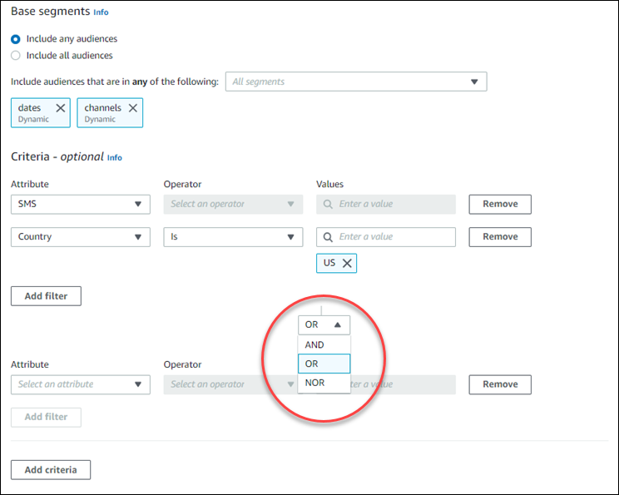Select Include any audiences option
The image size is (619, 495).
[16, 39]
